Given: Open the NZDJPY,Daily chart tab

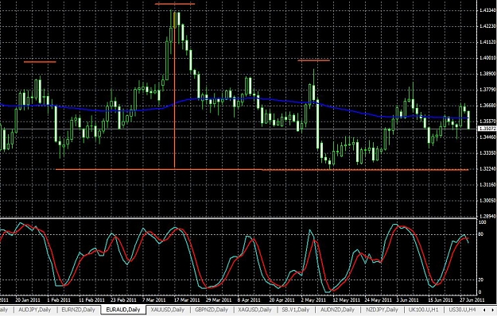Looking at the screenshot, I should (381, 310).
